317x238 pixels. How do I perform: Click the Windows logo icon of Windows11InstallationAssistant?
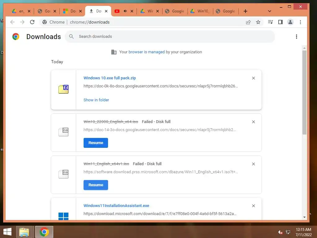(x=63, y=216)
